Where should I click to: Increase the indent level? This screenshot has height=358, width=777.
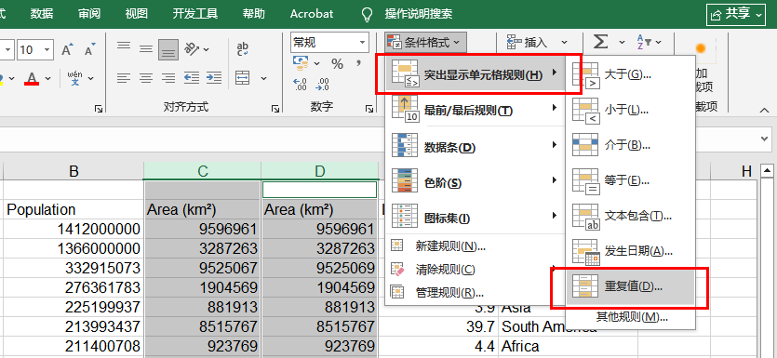pyautogui.click(x=214, y=78)
